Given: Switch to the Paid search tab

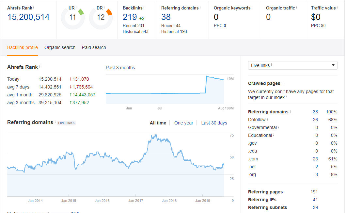Looking at the screenshot, I should coord(94,47).
